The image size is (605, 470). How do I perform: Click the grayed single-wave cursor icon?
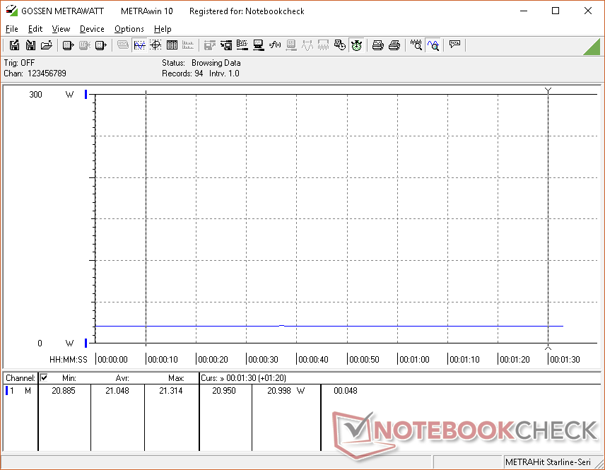pos(307,45)
